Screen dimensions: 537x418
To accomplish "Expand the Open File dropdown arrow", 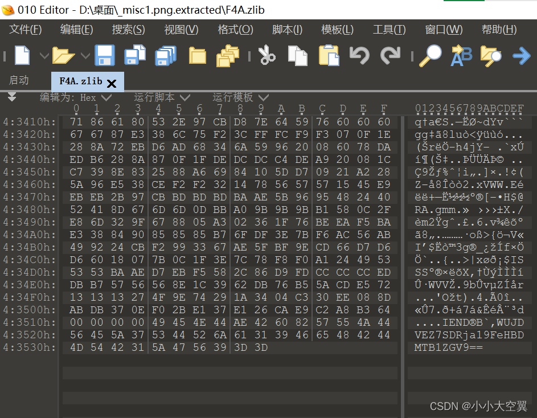I will [85, 55].
